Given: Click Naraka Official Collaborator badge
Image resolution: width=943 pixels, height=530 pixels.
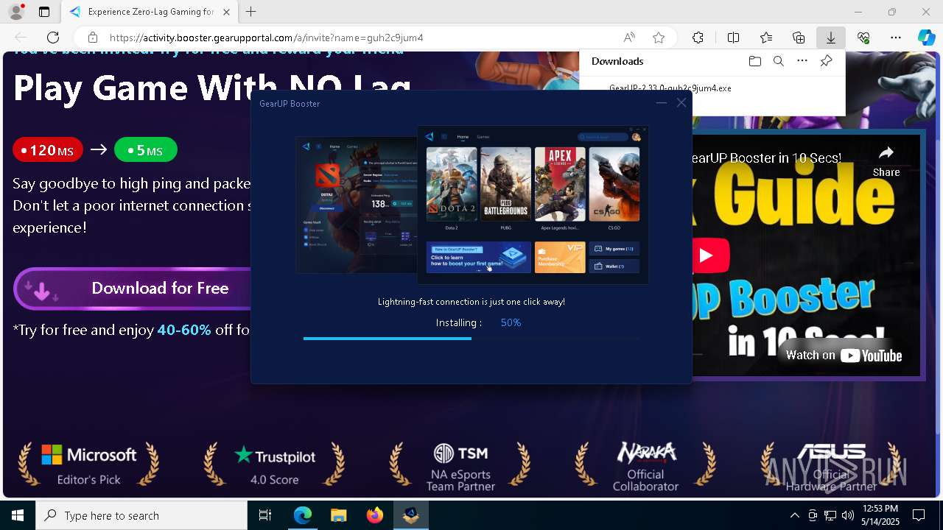Looking at the screenshot, I should 645,466.
